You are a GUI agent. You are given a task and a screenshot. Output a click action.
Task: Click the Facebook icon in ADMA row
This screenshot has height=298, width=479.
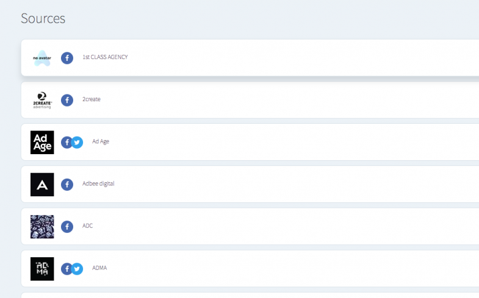pos(66,269)
